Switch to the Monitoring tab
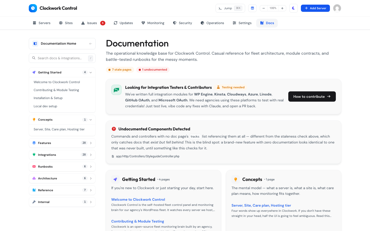370x231 pixels. (x=153, y=23)
